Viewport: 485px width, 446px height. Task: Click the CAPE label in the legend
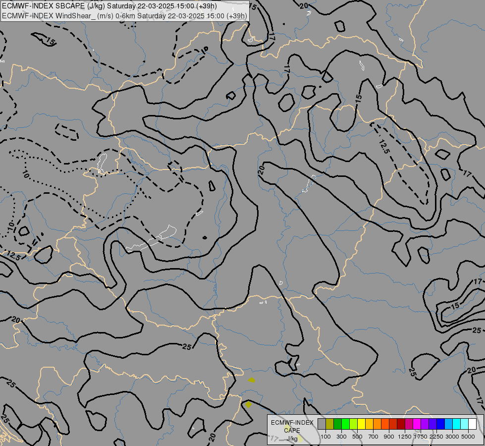292,431
